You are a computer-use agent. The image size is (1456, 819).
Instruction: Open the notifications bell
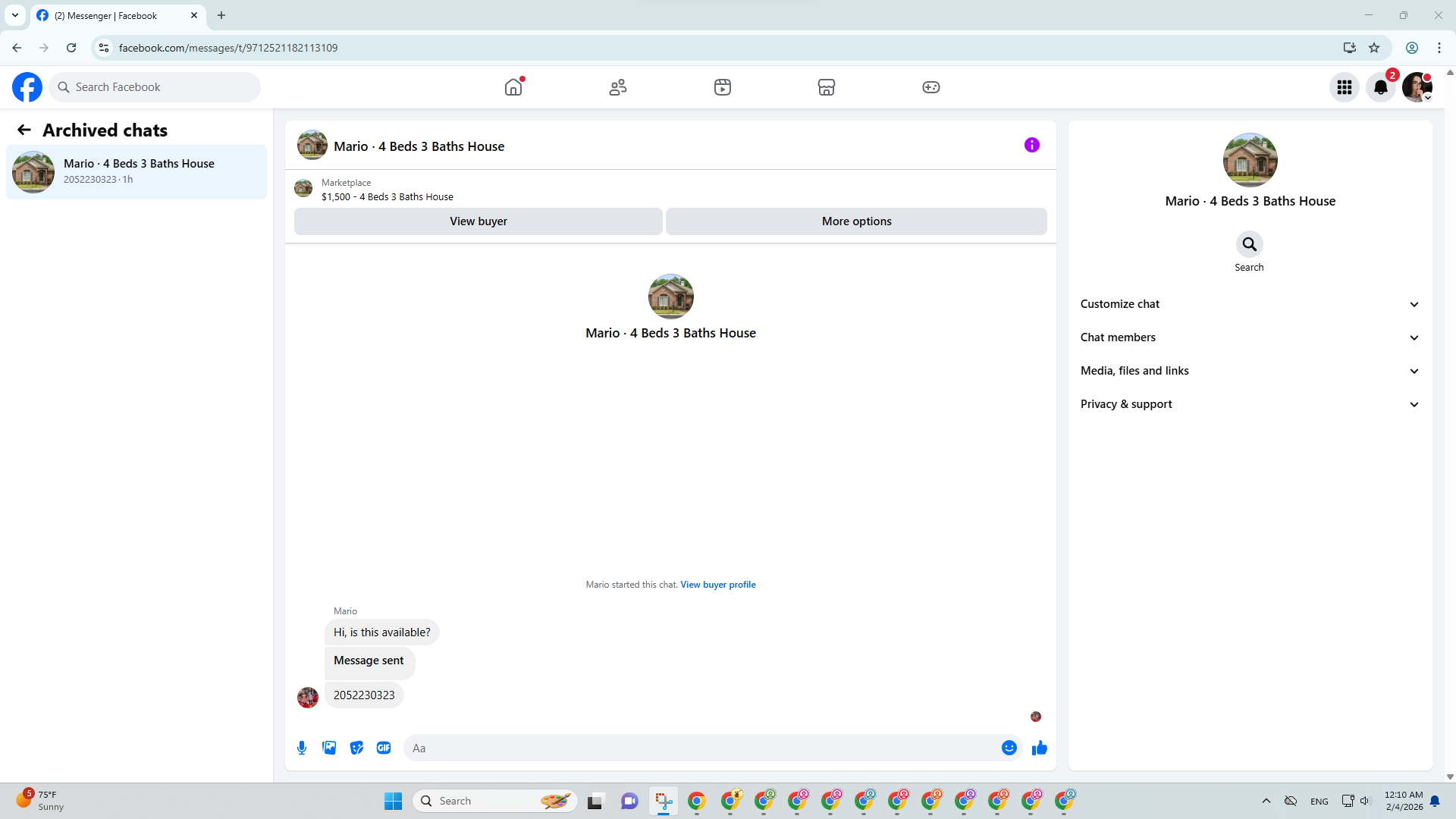tap(1380, 87)
